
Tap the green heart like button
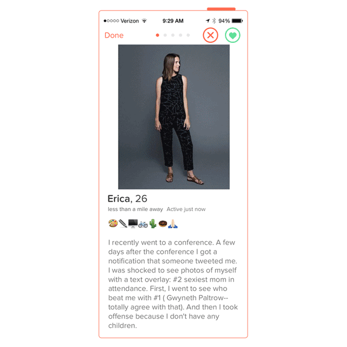click(232, 35)
